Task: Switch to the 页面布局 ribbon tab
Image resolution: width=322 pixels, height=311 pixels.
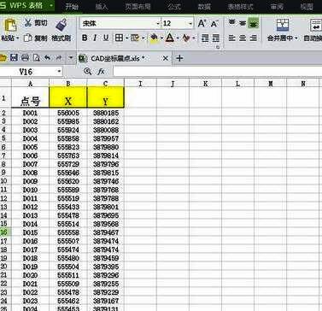Action: click(138, 6)
